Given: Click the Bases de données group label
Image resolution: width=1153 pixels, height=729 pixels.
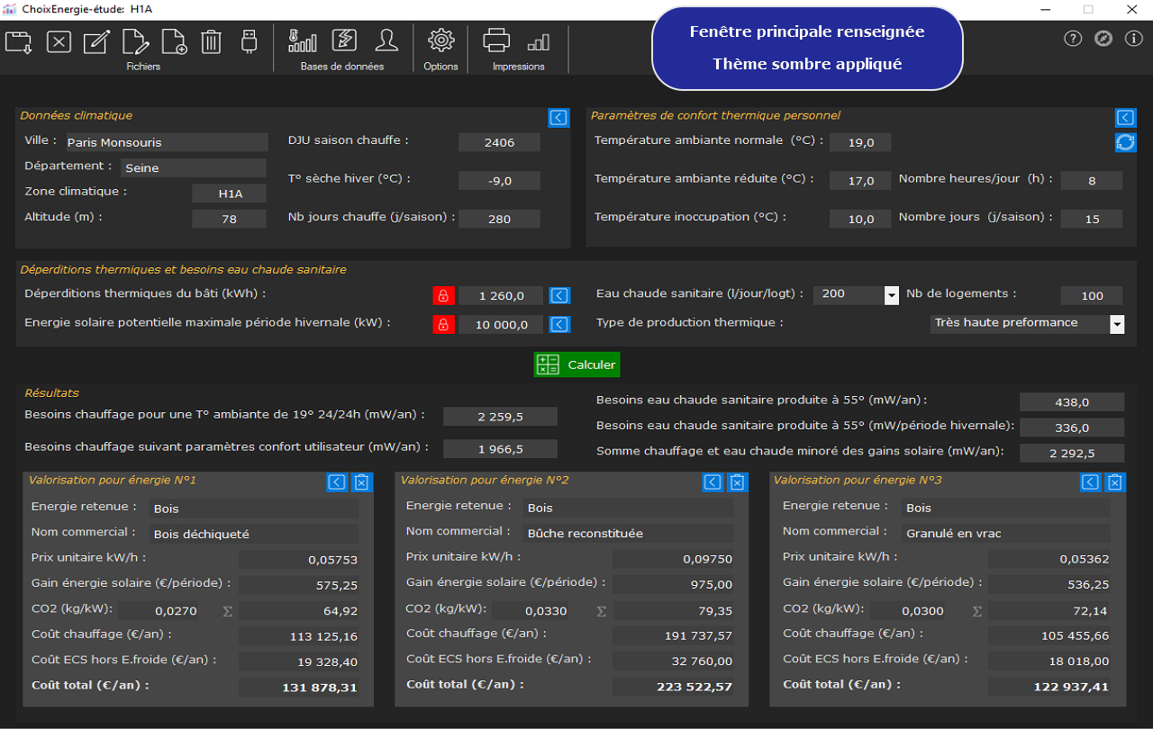Looking at the screenshot, I should pos(342,67).
